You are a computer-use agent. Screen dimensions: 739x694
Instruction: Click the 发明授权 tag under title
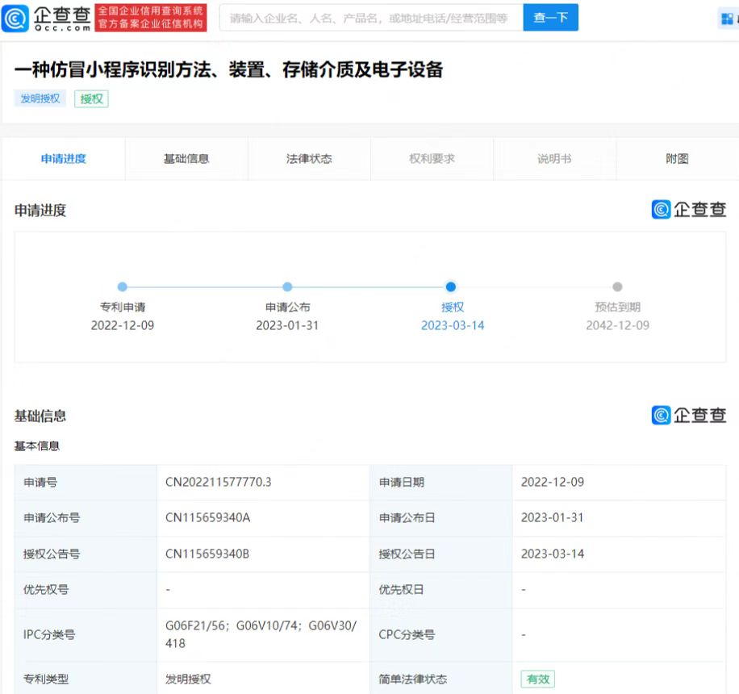pyautogui.click(x=40, y=98)
